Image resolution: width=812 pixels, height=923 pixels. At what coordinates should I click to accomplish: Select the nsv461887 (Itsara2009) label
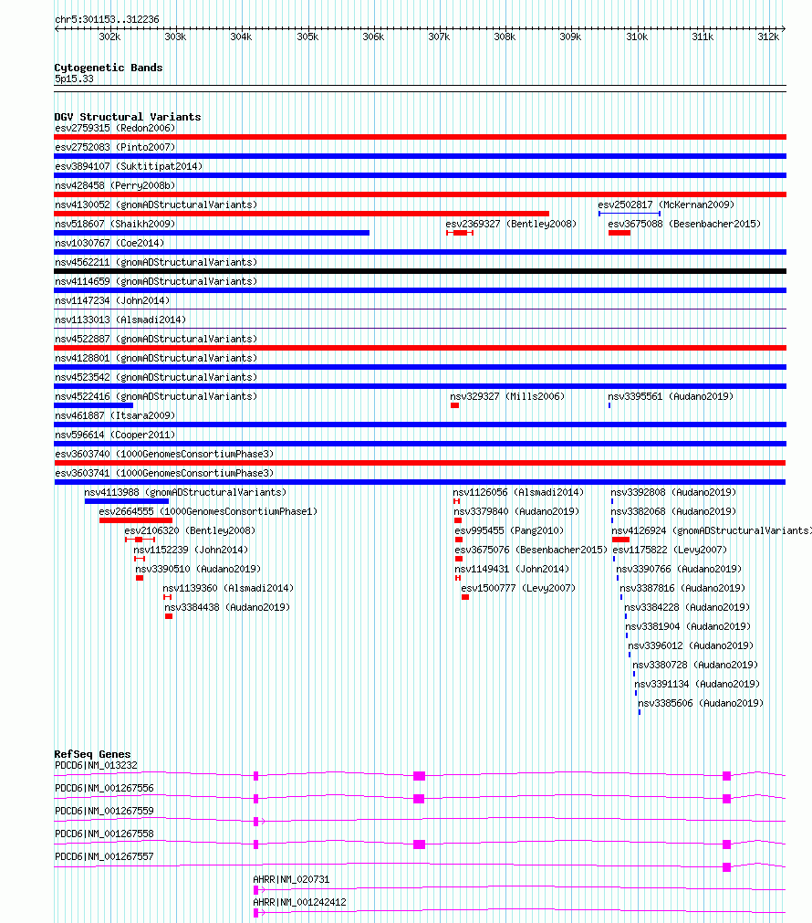(115, 415)
